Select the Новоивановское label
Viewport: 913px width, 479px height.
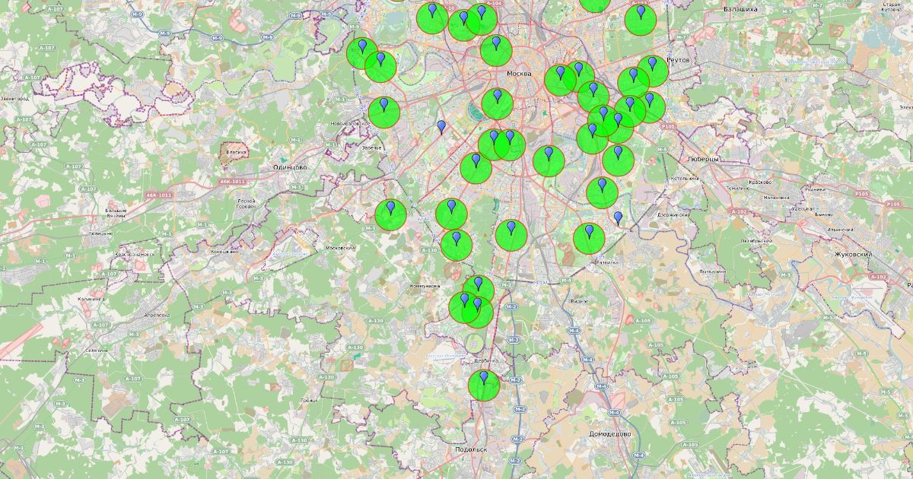click(x=350, y=123)
